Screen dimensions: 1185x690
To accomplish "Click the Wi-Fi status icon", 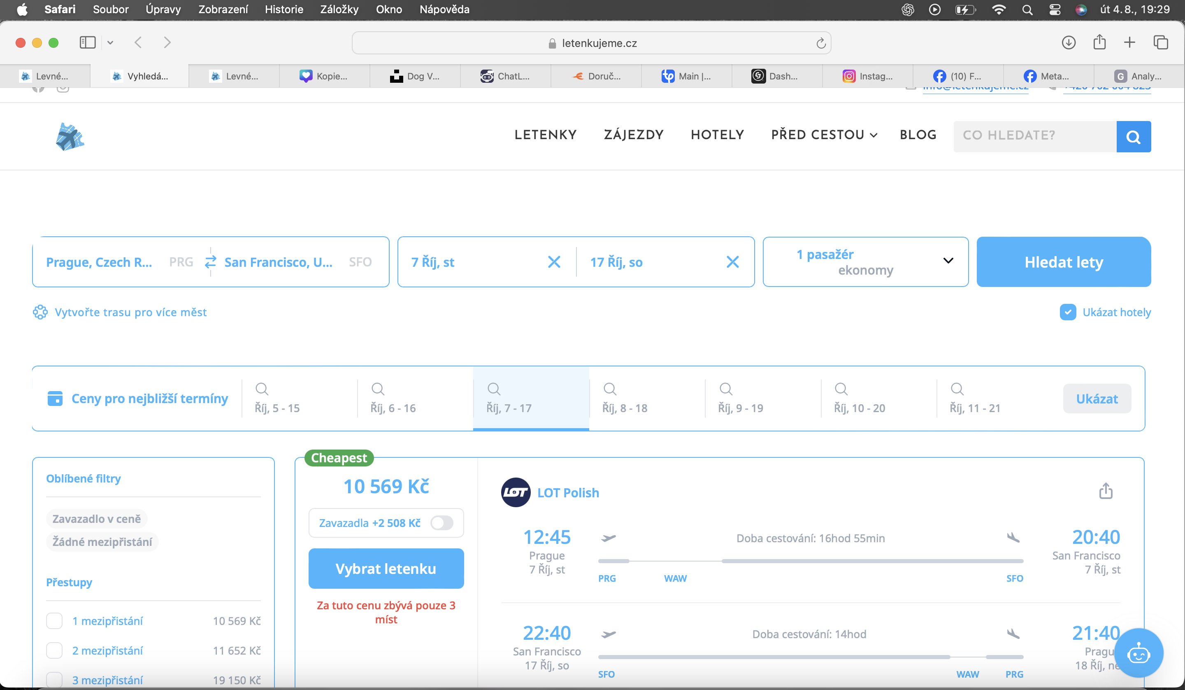I will coord(998,9).
